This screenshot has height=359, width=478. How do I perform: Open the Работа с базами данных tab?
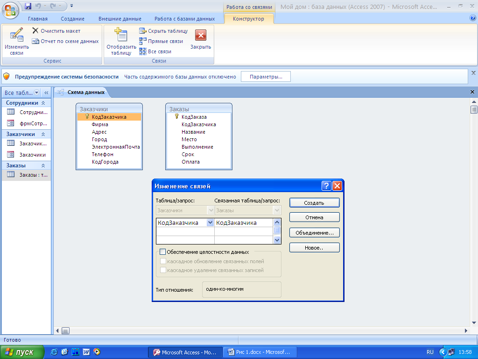[x=184, y=19]
